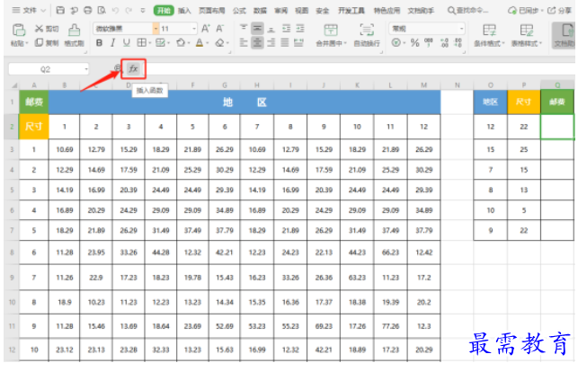578x372 pixels.
Task: Click the Print icon in quick access toolbar
Action: 88,10
